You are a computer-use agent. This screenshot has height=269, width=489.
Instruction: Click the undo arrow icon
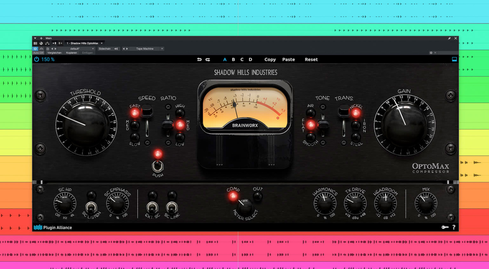(199, 59)
